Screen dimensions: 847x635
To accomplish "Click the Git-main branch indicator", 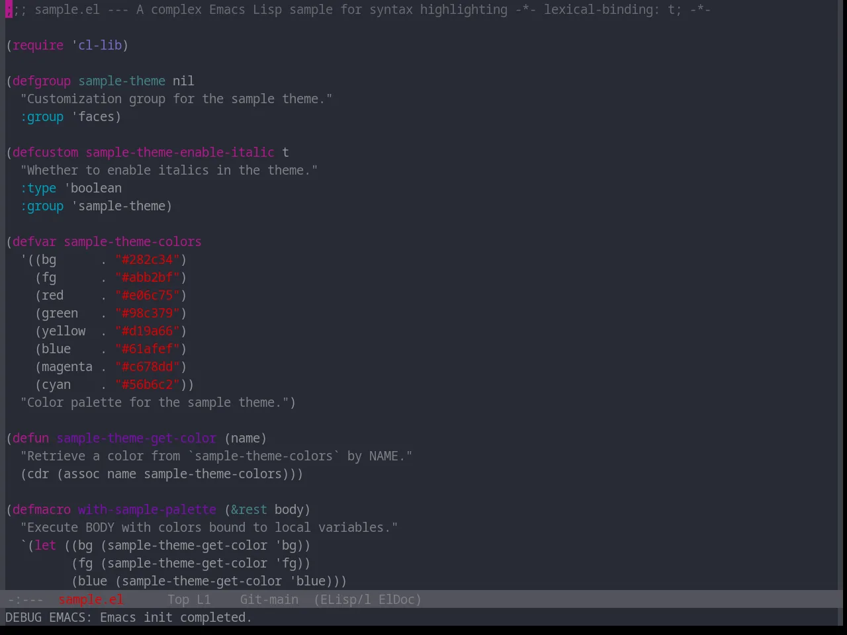I will coord(269,599).
